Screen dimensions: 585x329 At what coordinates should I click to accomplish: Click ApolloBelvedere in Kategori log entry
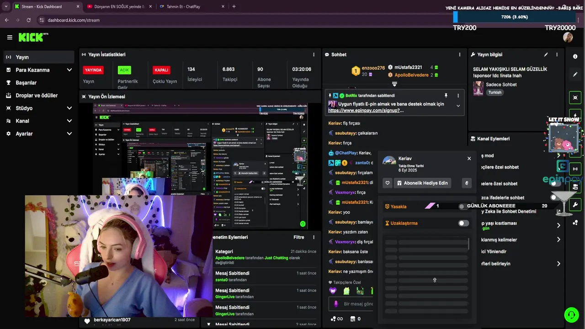(230, 258)
